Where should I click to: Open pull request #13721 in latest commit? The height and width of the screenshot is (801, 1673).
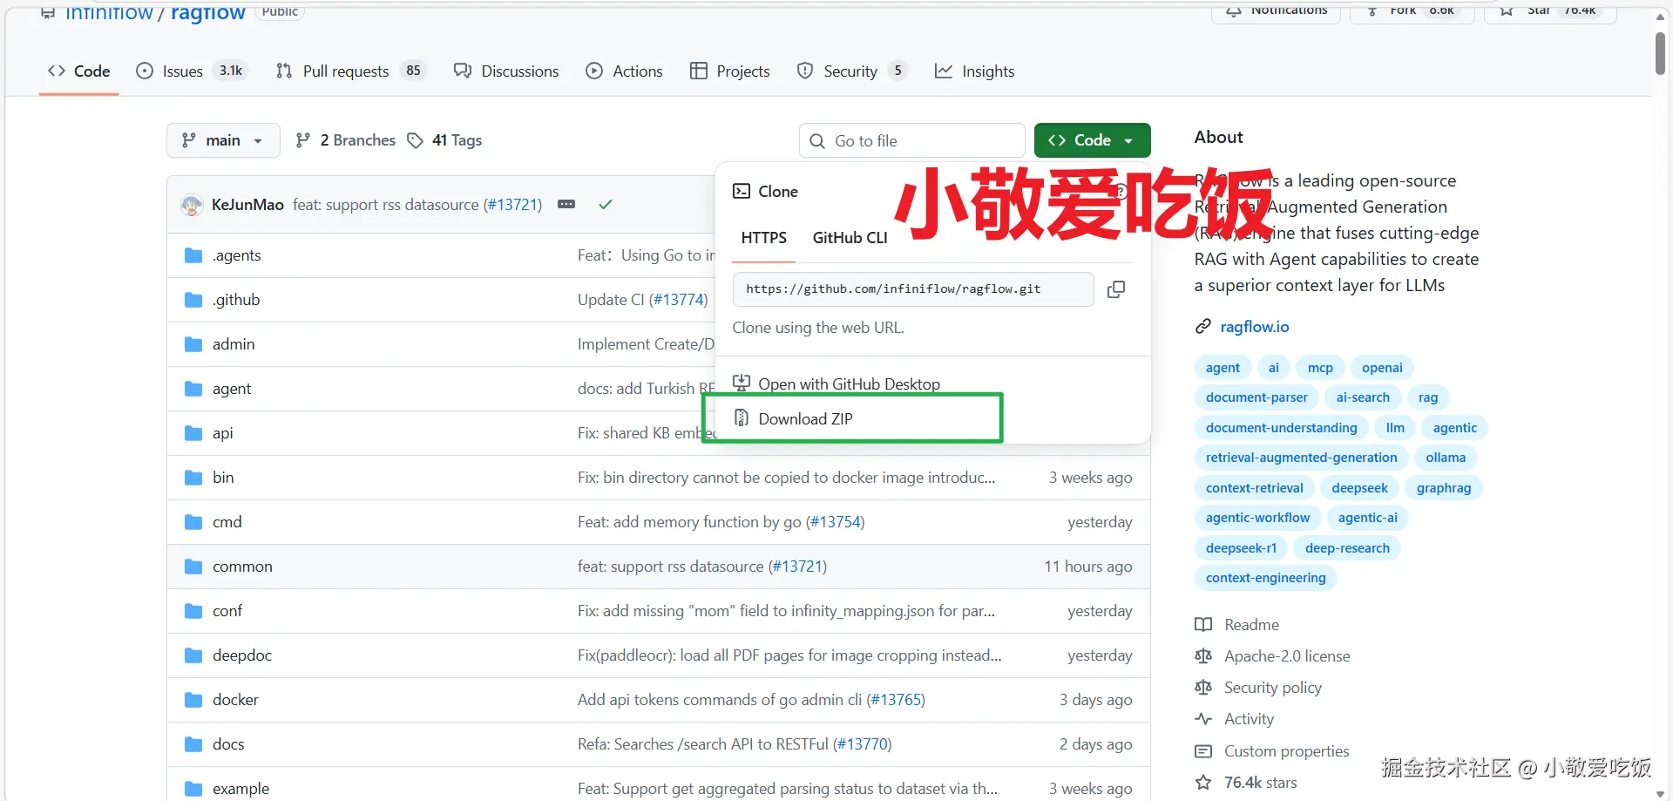point(512,205)
